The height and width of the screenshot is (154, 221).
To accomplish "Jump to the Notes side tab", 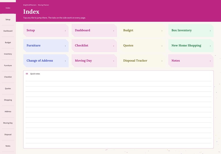I will click(x=8, y=146).
